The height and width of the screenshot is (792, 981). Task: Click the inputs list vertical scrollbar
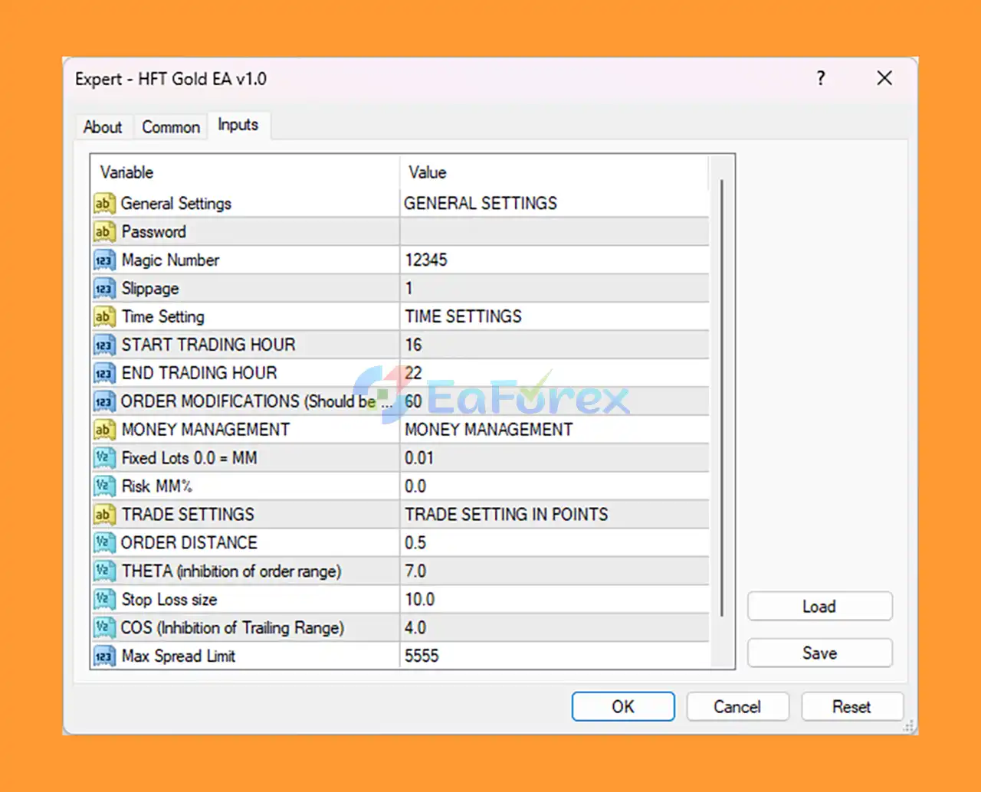tap(722, 398)
